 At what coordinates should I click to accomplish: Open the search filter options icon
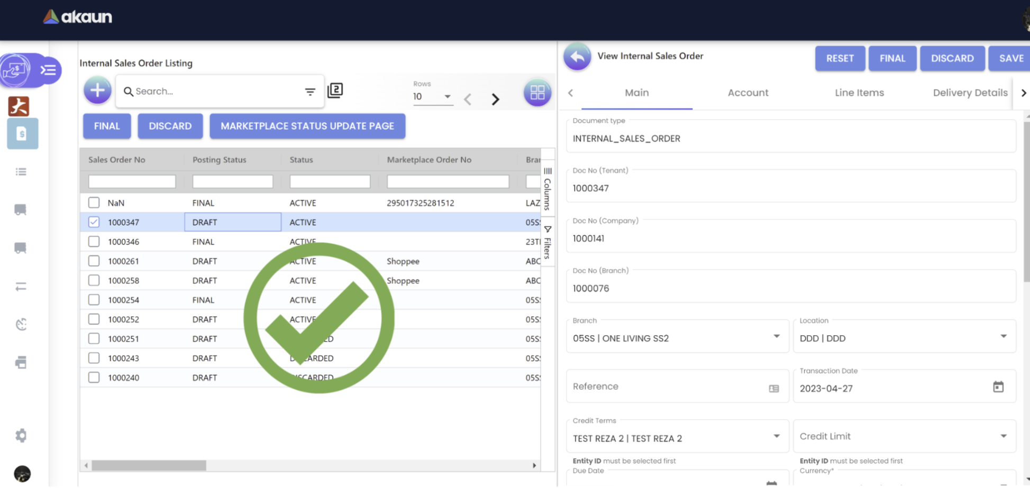pos(310,91)
